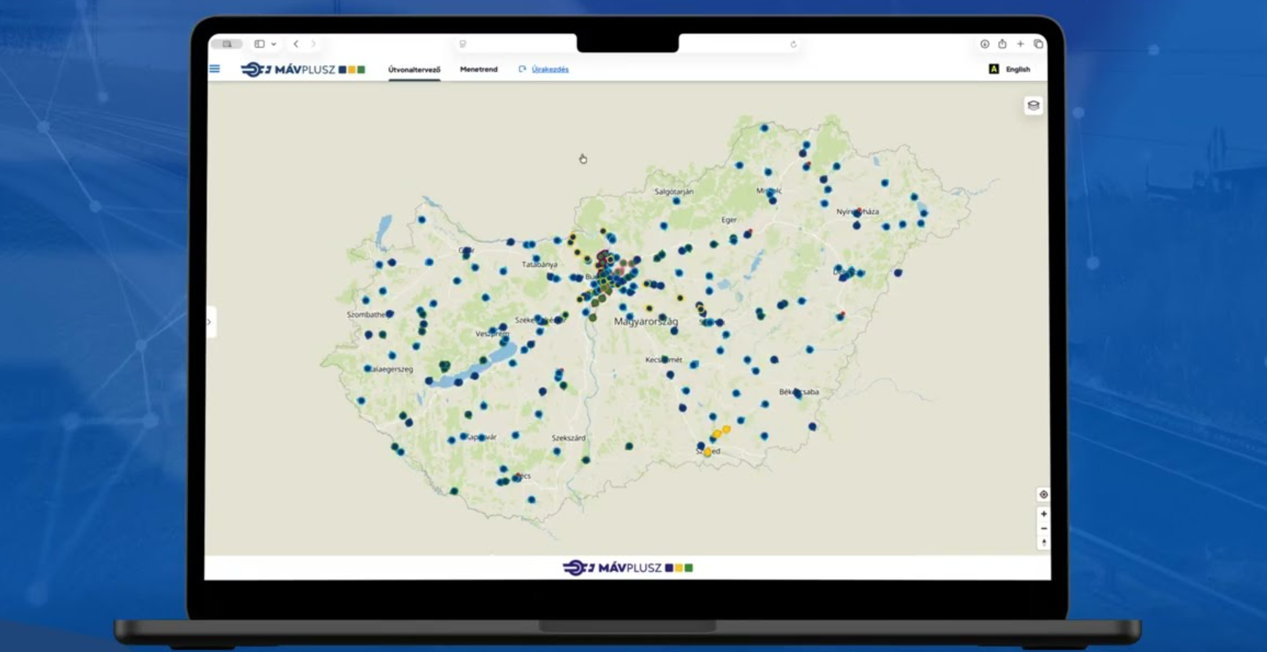Toggle accessibility contrast mode 'A' icon
Screen dimensions: 1267x652
point(994,69)
